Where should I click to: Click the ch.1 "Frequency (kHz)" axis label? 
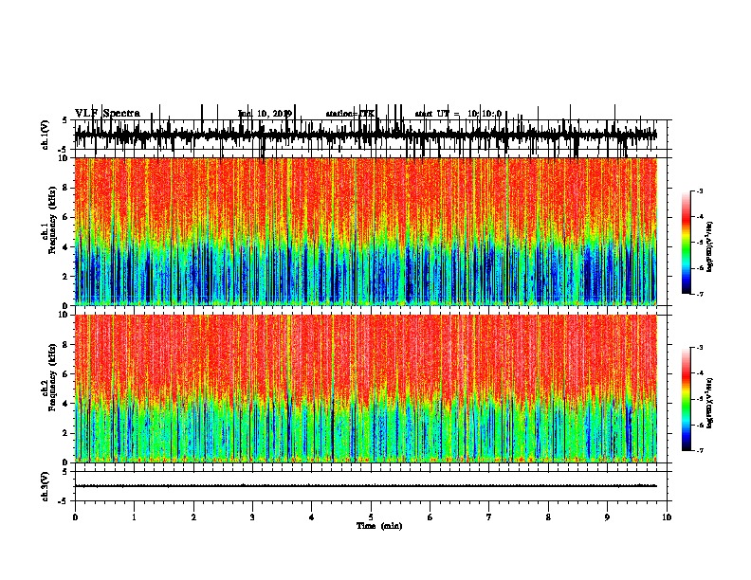pyautogui.click(x=53, y=220)
